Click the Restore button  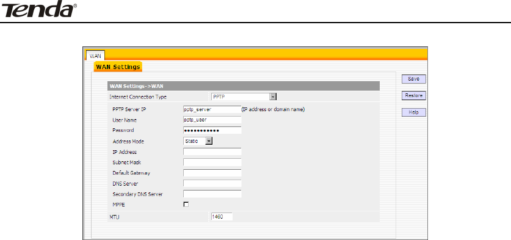click(413, 96)
